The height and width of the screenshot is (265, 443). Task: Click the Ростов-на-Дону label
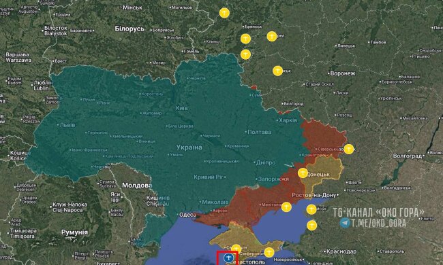coord(314,195)
